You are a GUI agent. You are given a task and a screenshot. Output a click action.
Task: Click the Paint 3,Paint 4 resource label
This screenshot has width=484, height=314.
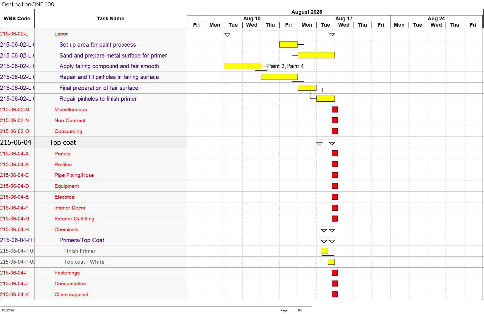[285, 66]
